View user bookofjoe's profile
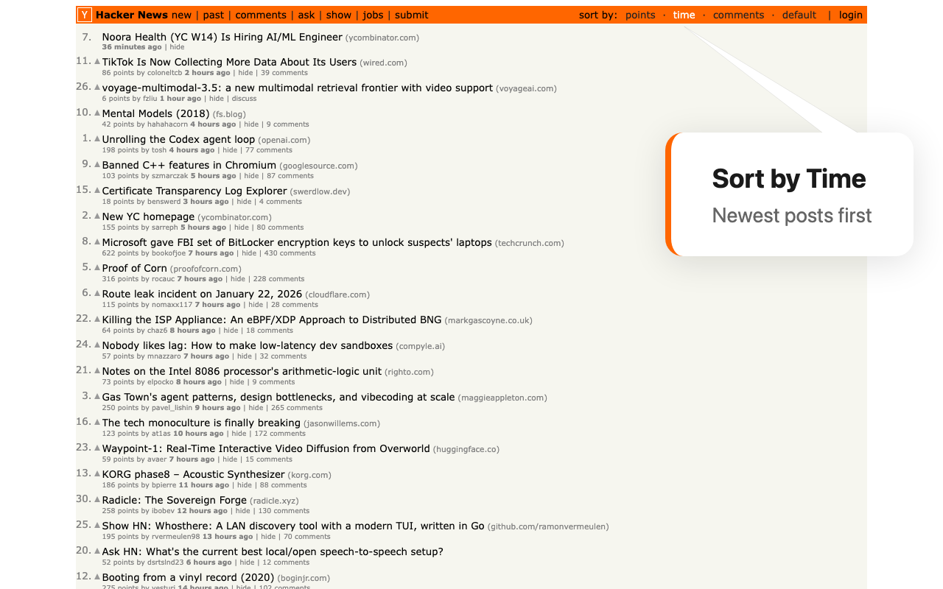The width and height of the screenshot is (943, 589). (169, 253)
